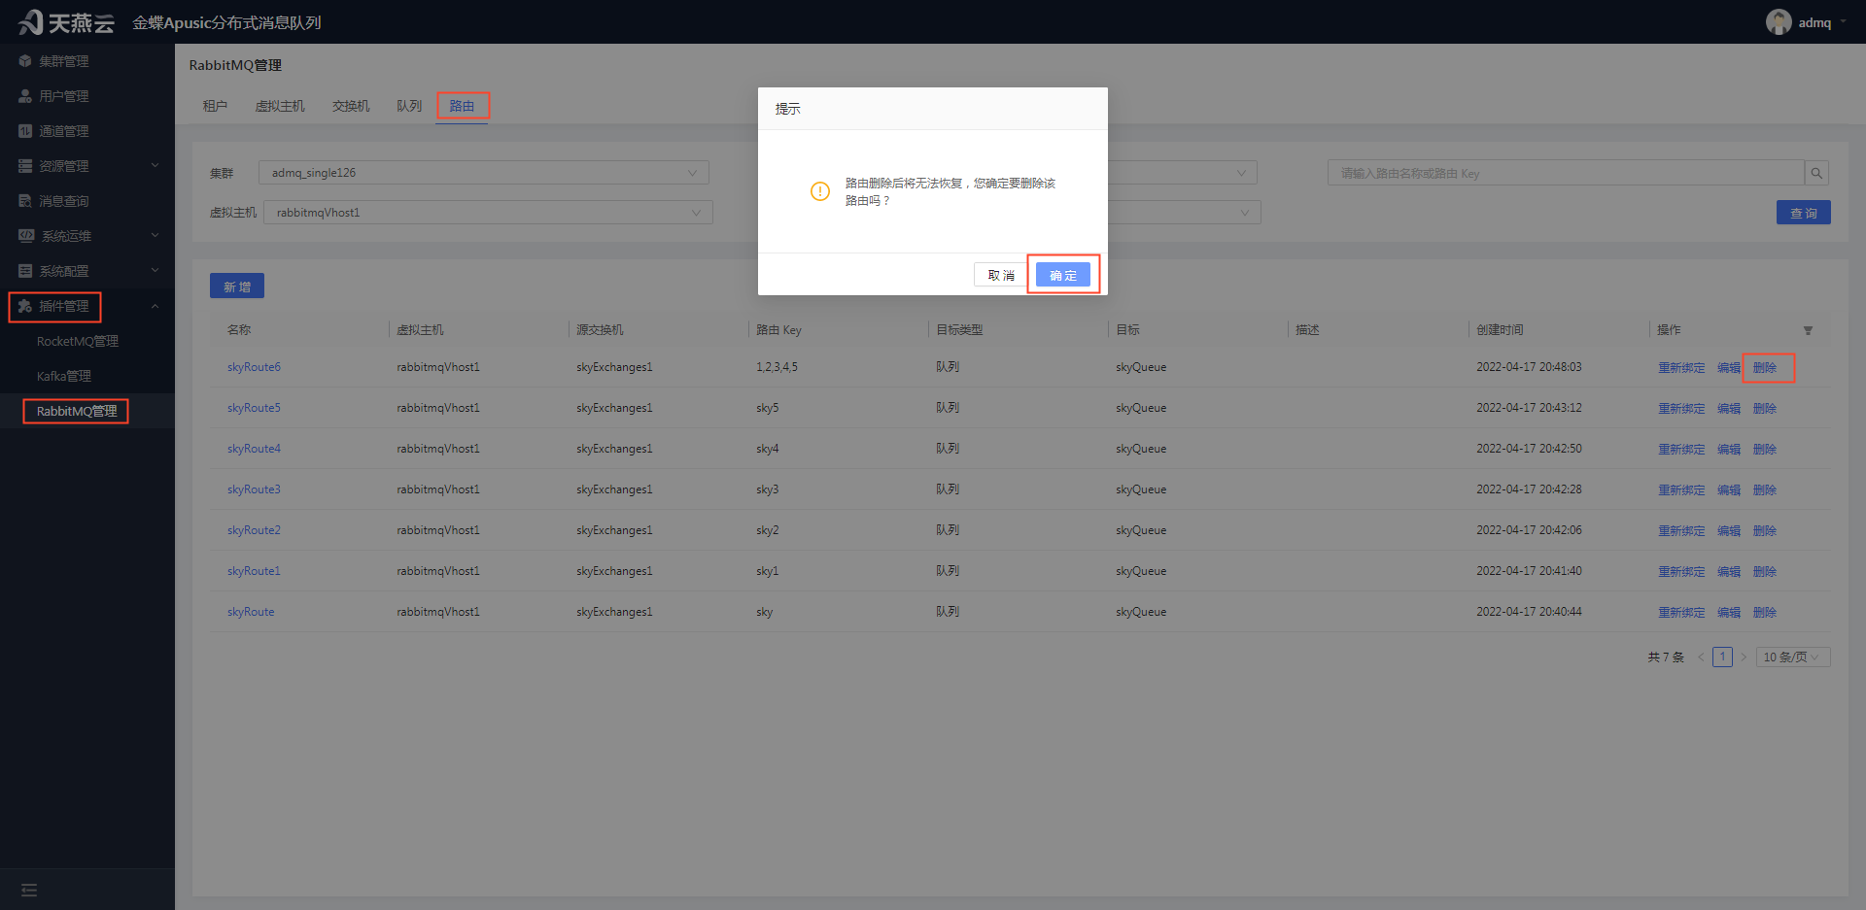Open the skyRoute5 name link

point(254,408)
